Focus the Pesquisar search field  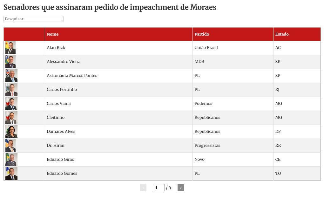(x=33, y=19)
